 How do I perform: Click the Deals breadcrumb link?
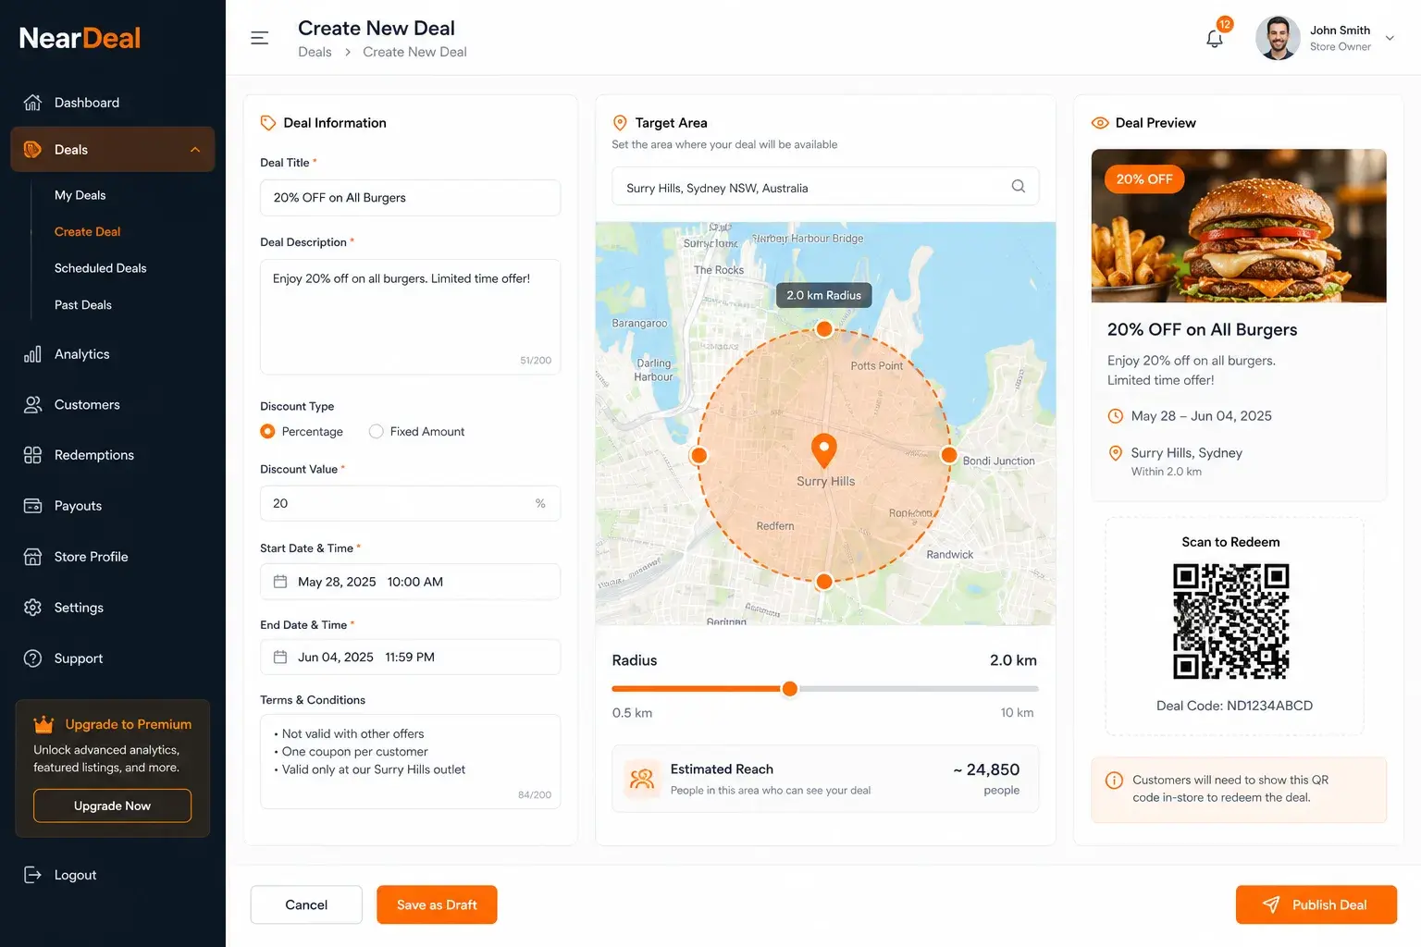315,52
